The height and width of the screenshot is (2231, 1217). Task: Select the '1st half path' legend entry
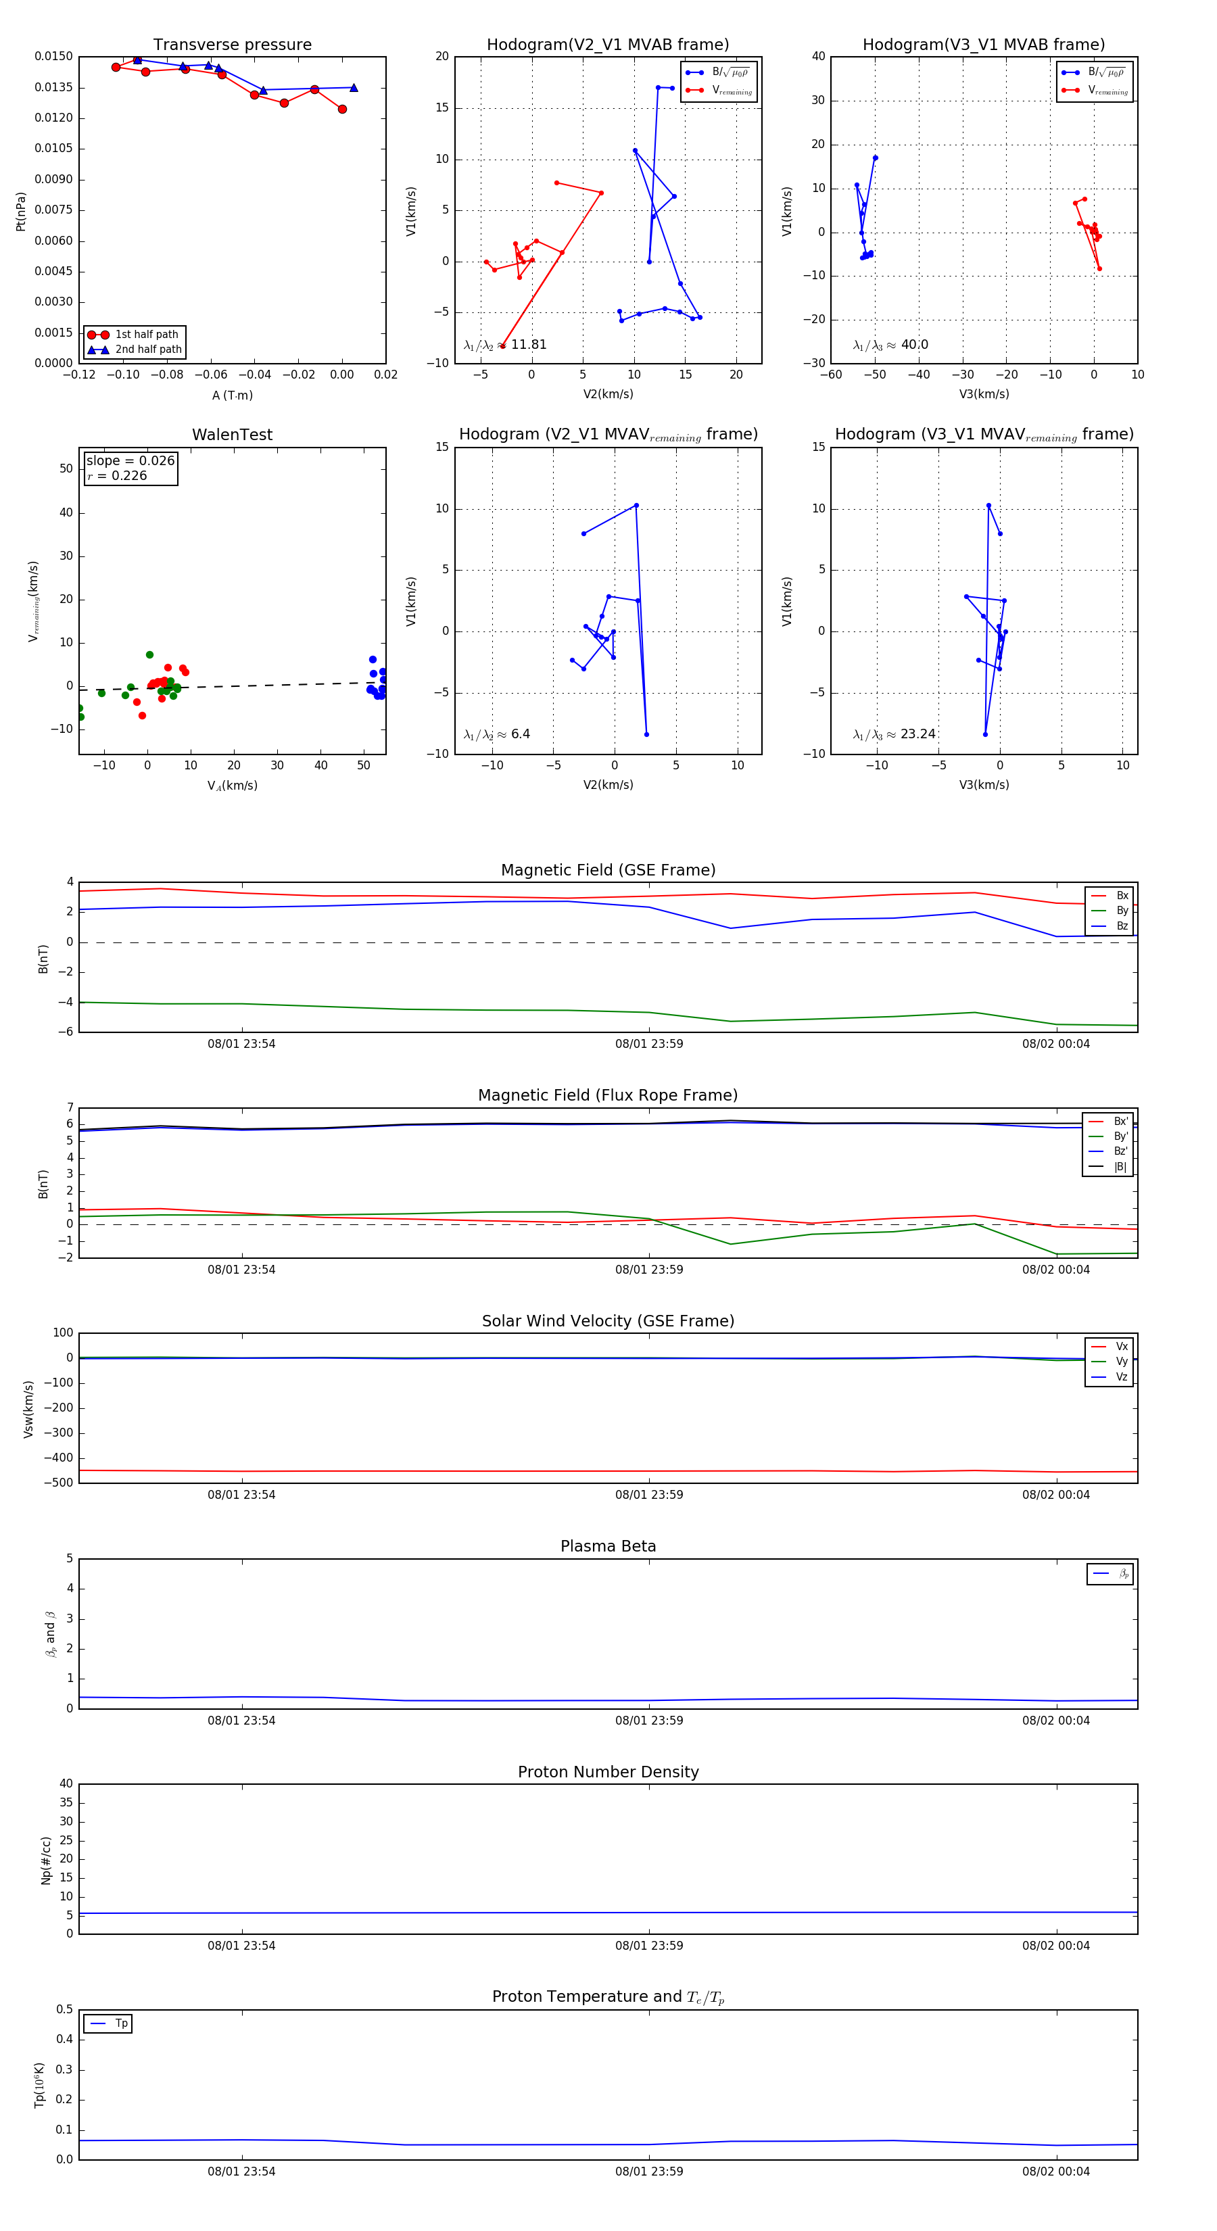[x=135, y=334]
